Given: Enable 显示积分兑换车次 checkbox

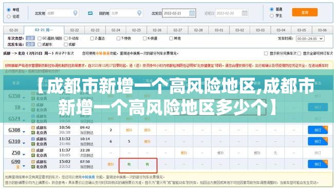Looking at the screenshot, I should pos(266,53).
